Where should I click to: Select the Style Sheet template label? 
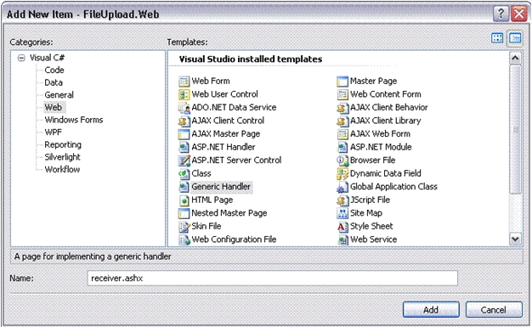[371, 226]
